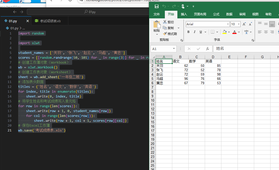Screen dimensions: 279x170
Task: Click the 粘贴 clipboard icon
Action: [x=157, y=24]
